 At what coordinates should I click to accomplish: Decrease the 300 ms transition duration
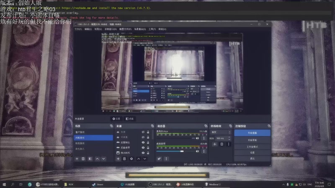(229, 140)
